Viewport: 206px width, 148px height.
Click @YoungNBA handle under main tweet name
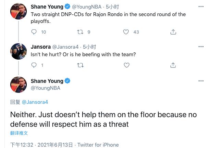click(45, 88)
